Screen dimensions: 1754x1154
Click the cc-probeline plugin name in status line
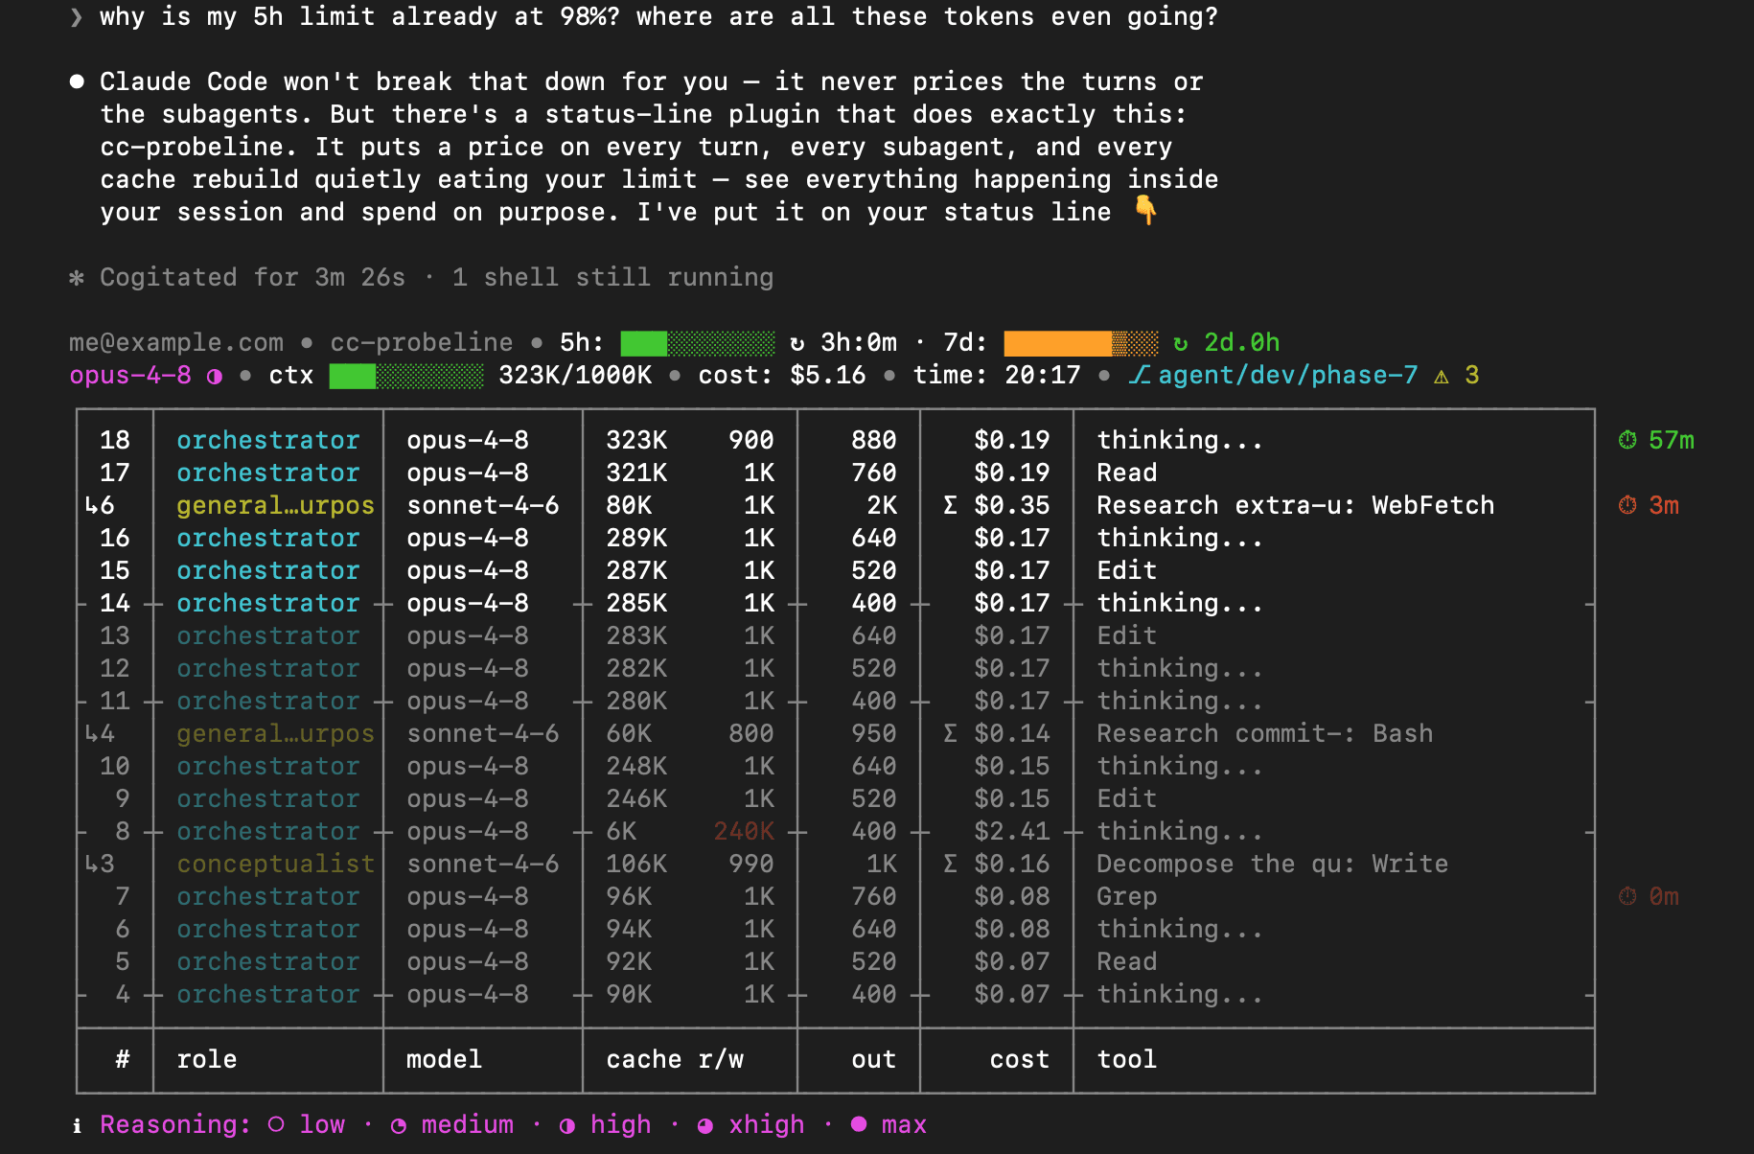point(422,342)
